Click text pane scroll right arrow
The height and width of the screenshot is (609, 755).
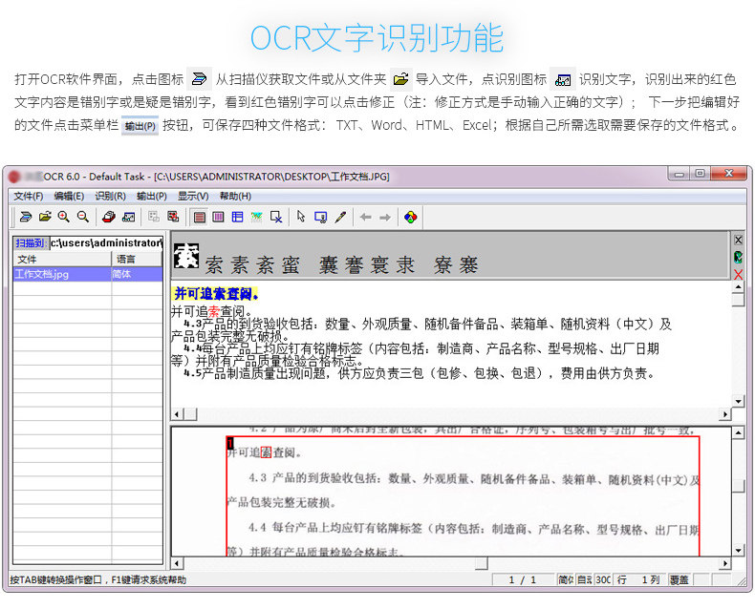pos(725,413)
